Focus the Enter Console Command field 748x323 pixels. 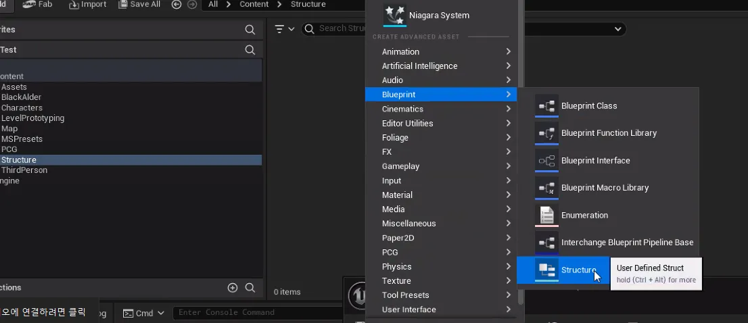click(x=258, y=312)
